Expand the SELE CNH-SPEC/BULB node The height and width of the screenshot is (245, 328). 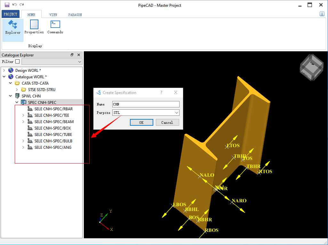23,141
